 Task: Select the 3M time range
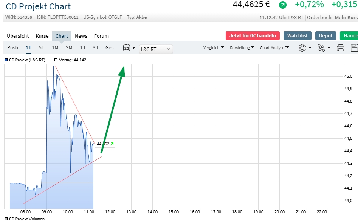tap(69, 47)
